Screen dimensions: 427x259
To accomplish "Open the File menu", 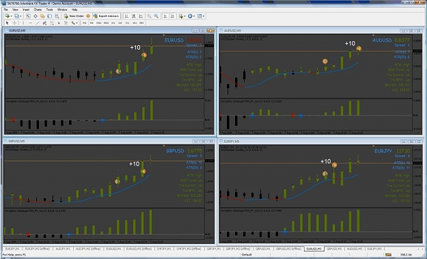I will tap(5, 10).
